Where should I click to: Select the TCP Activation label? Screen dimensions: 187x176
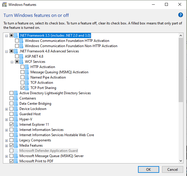[42, 83]
